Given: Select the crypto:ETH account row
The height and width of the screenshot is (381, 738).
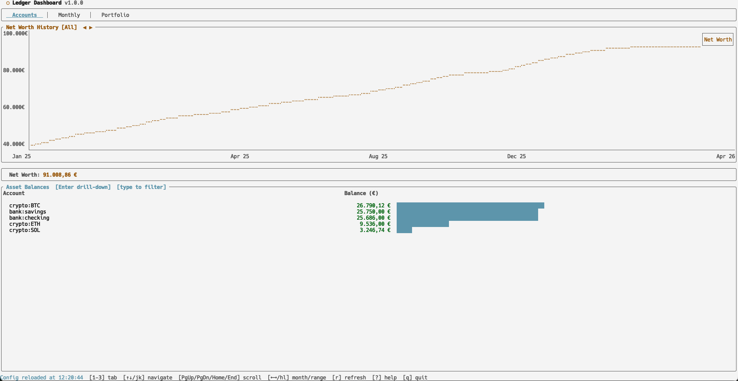Looking at the screenshot, I should (x=25, y=224).
